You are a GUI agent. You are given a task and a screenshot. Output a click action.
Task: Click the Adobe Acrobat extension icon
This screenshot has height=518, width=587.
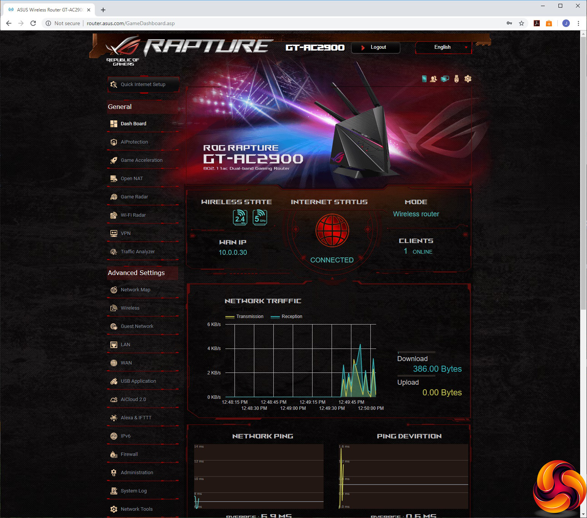(537, 23)
